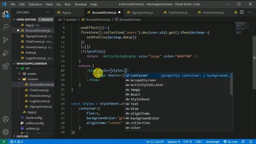
Task: Select the StyleSheet suggestion
Action: pyautogui.click(x=178, y=99)
